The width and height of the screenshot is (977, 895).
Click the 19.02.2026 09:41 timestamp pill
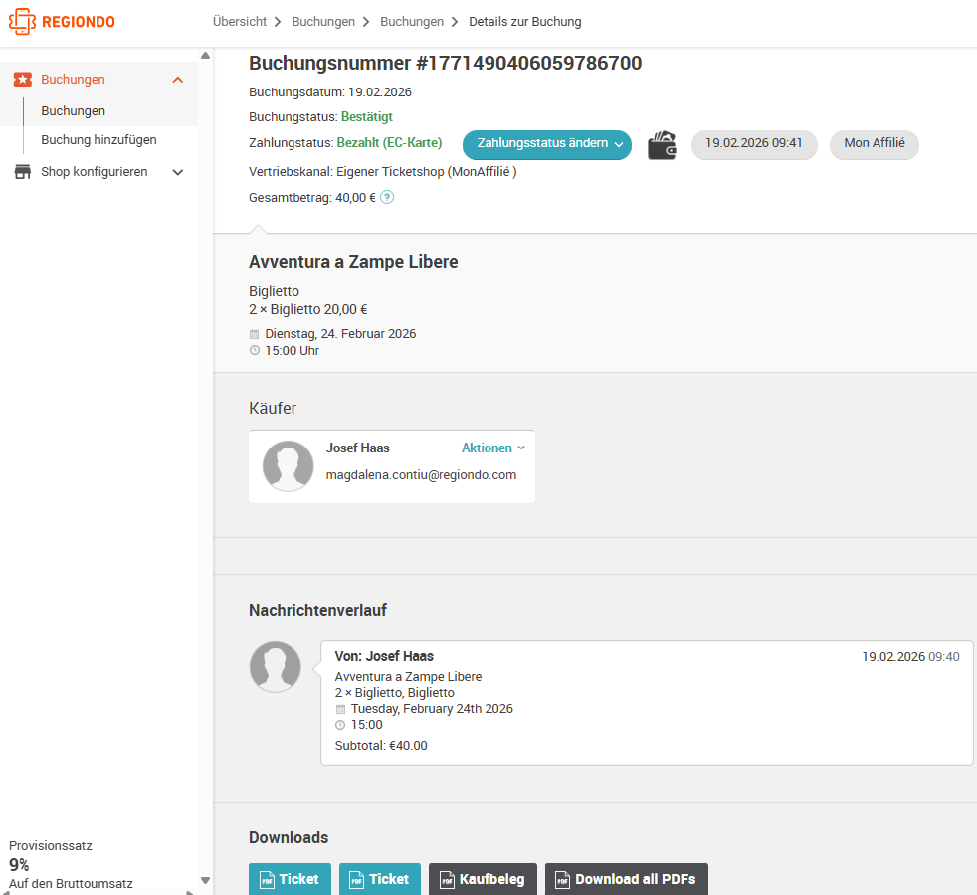click(x=754, y=144)
